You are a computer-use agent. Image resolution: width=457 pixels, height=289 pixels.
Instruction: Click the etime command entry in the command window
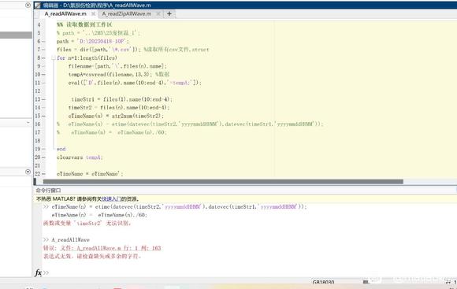tap(179, 207)
